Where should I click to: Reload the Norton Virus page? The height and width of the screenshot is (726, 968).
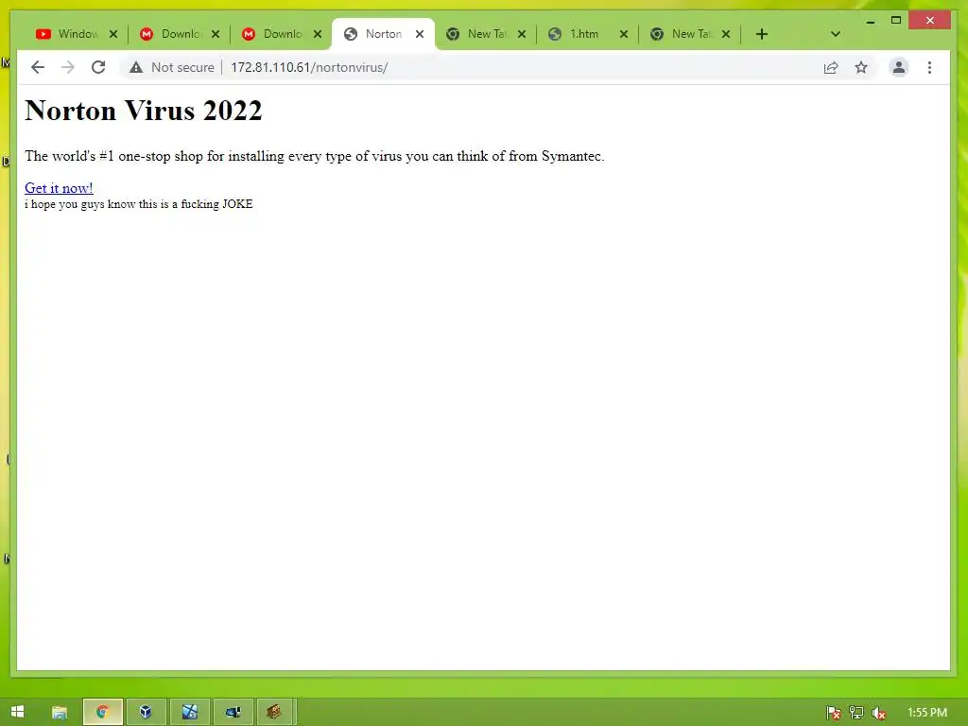pyautogui.click(x=98, y=67)
